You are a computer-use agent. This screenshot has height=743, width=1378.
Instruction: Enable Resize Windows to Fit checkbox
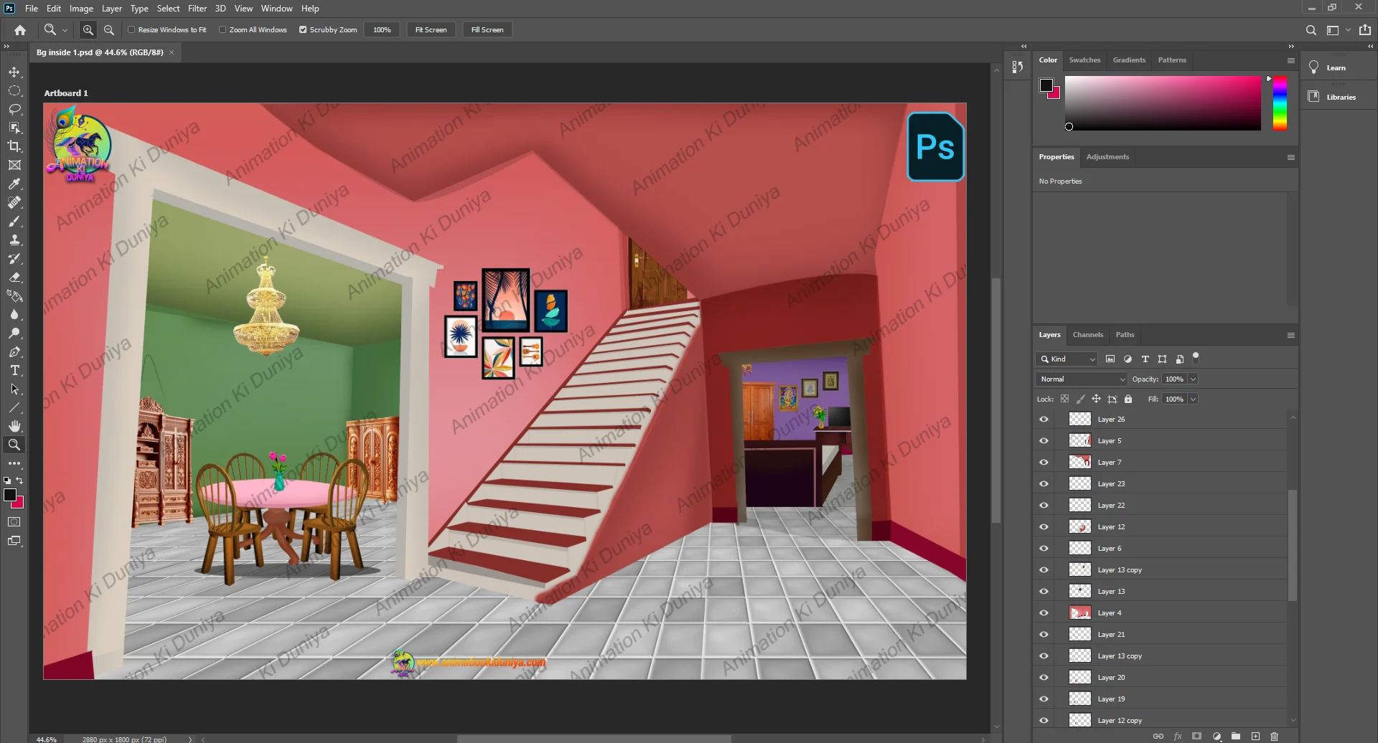point(131,30)
